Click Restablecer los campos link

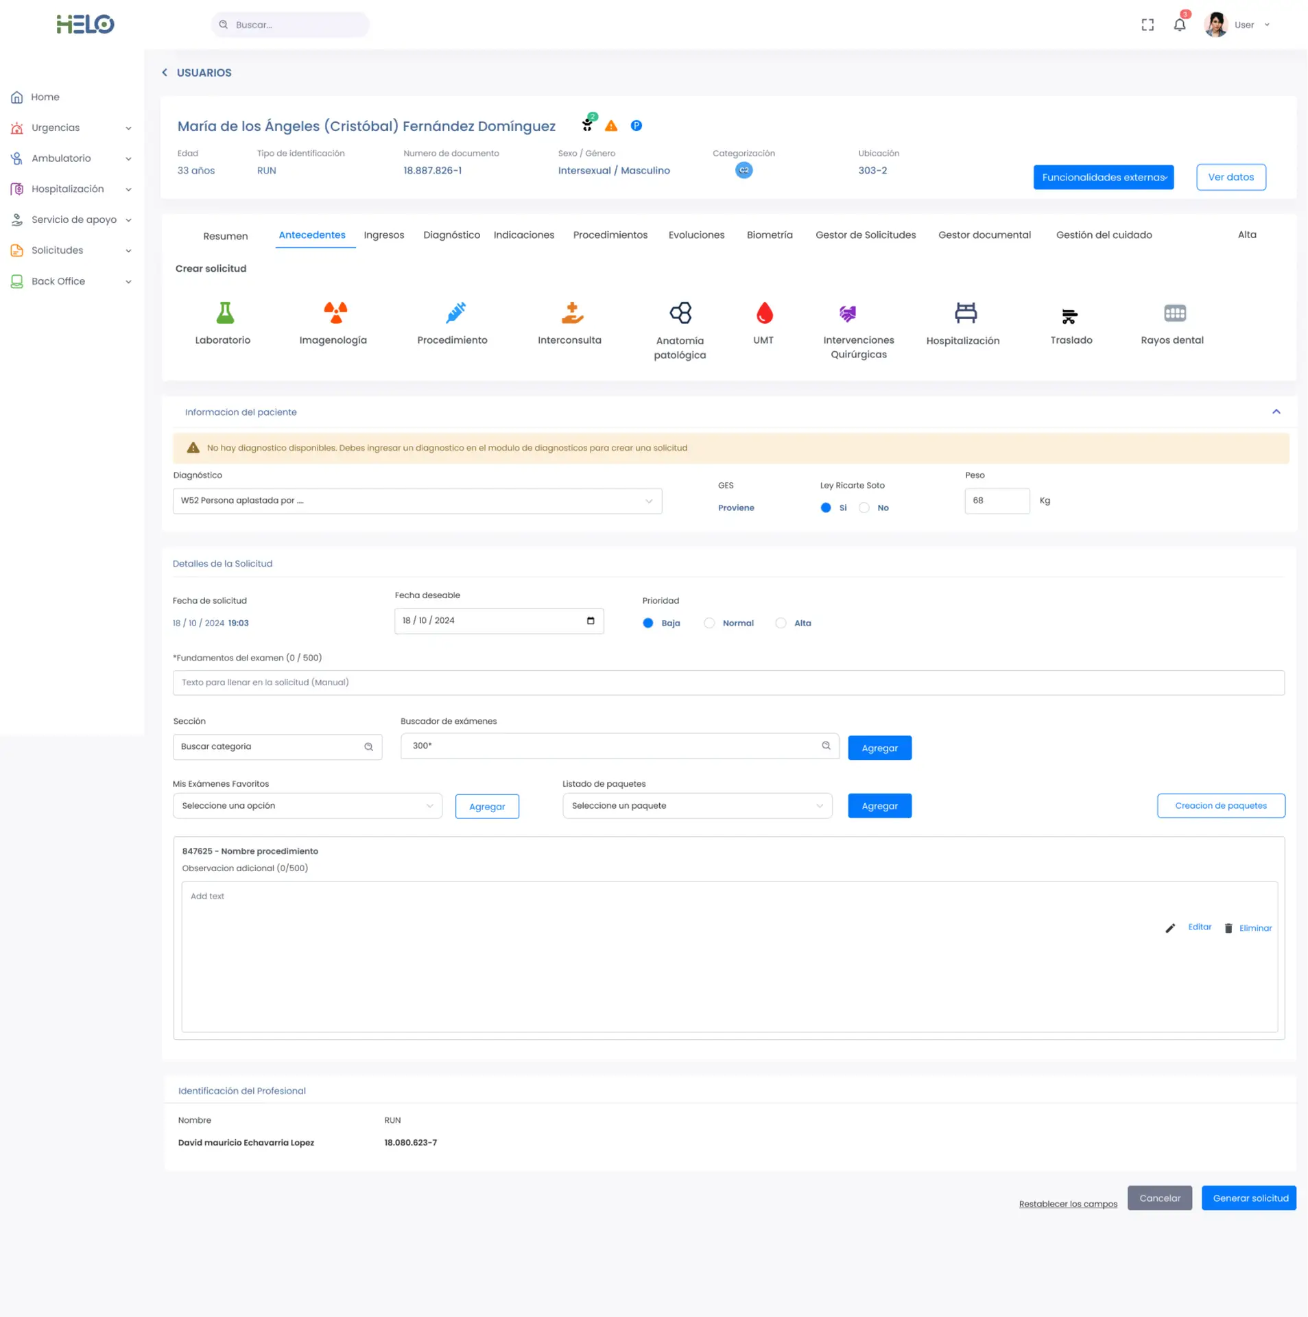click(x=1067, y=1204)
